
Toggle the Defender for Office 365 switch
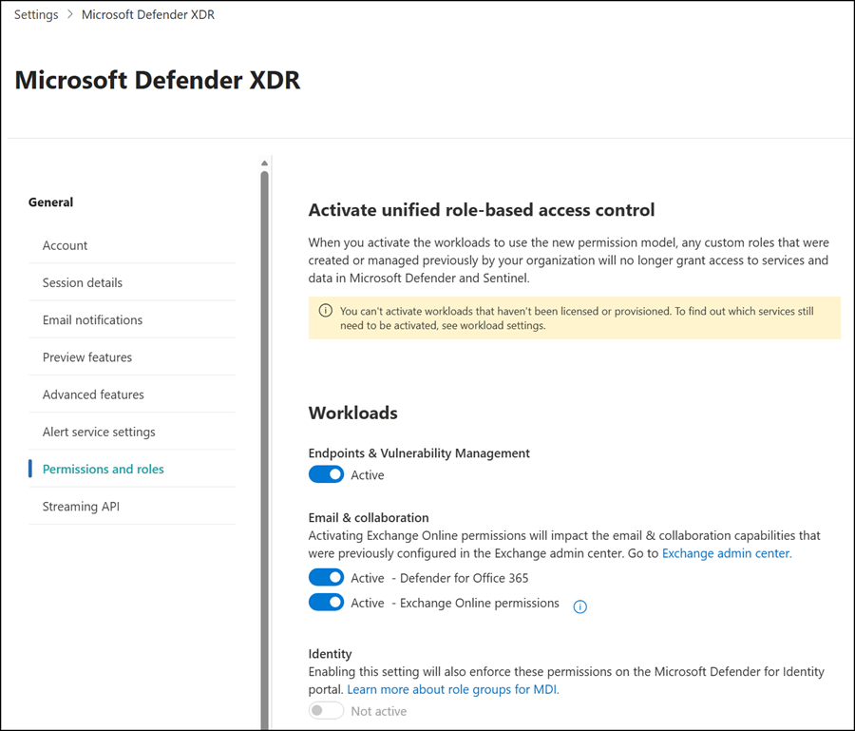326,577
